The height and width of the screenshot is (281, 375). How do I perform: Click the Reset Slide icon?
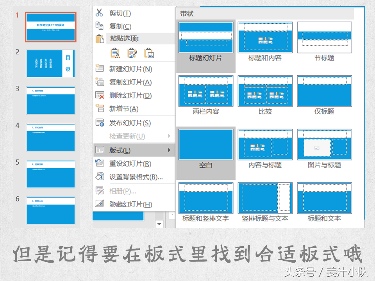pyautogui.click(x=100, y=163)
